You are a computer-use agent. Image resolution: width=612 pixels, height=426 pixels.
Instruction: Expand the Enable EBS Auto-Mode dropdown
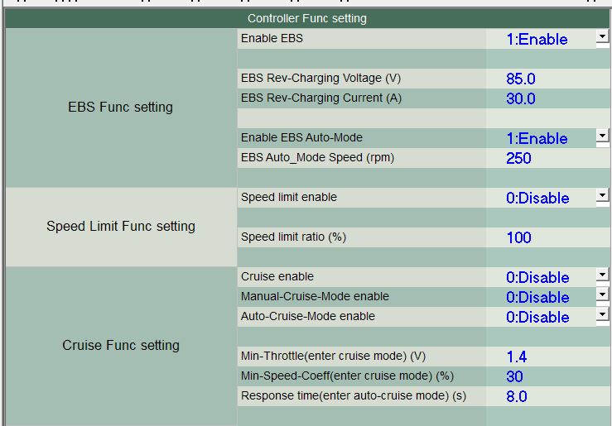(x=602, y=136)
